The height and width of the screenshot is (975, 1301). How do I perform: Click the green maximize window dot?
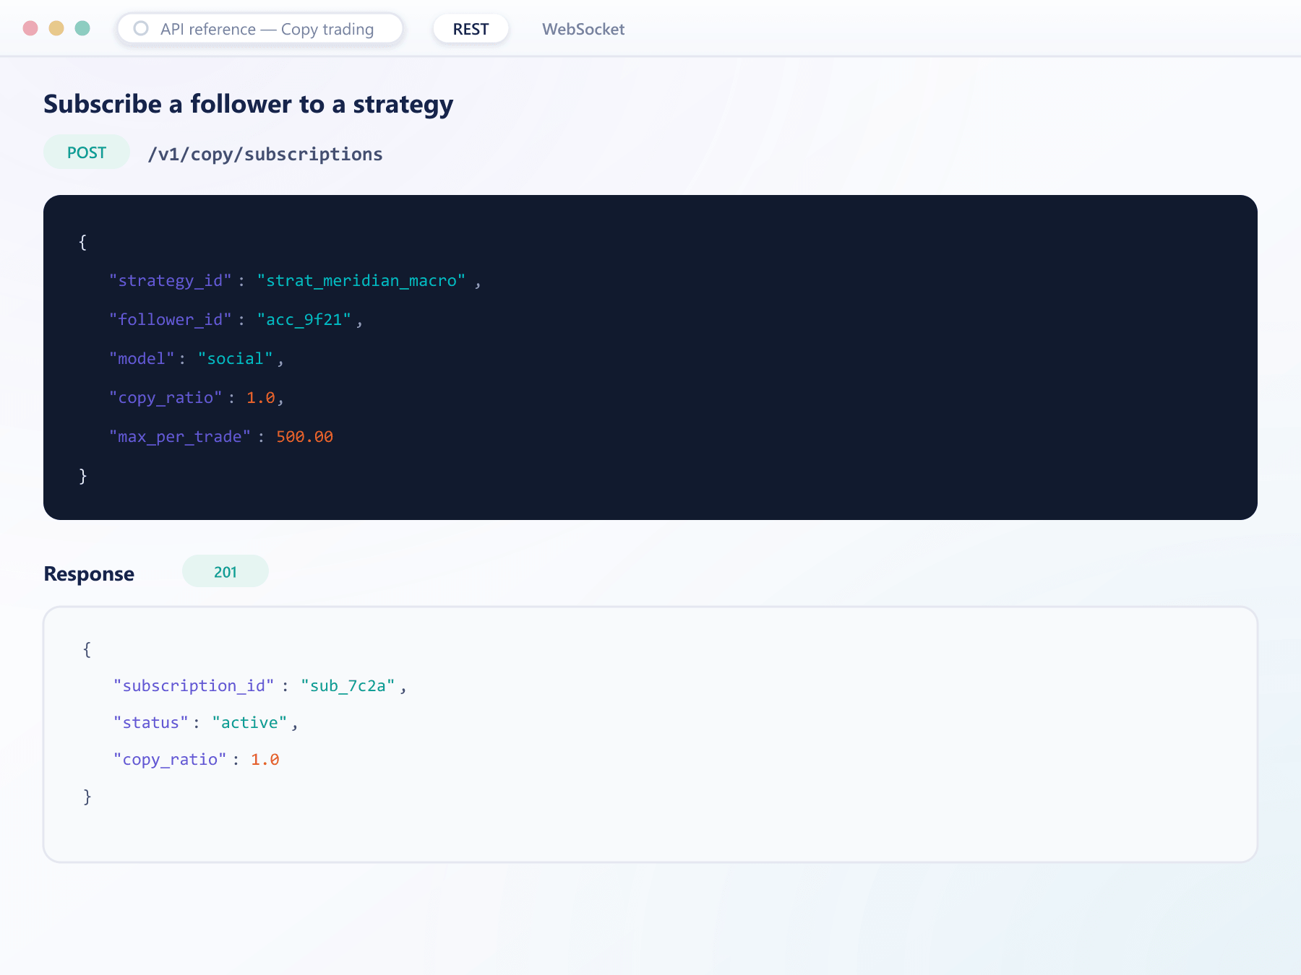[x=82, y=28]
